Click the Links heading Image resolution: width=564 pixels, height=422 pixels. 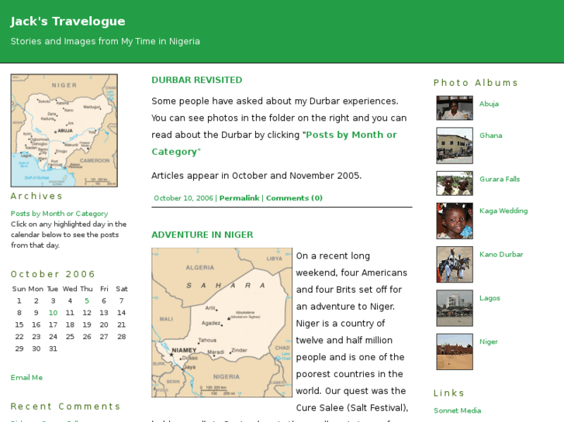449,393
